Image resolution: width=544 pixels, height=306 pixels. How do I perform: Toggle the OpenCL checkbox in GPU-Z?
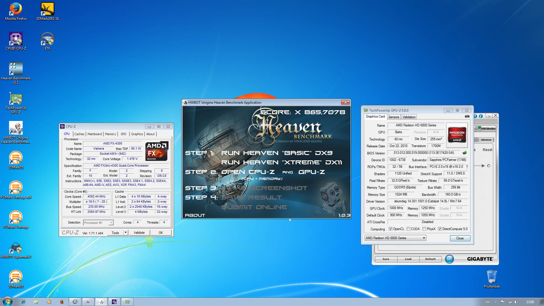pyautogui.click(x=390, y=229)
